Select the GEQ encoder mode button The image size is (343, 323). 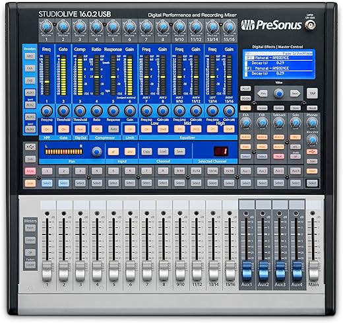pos(30,56)
